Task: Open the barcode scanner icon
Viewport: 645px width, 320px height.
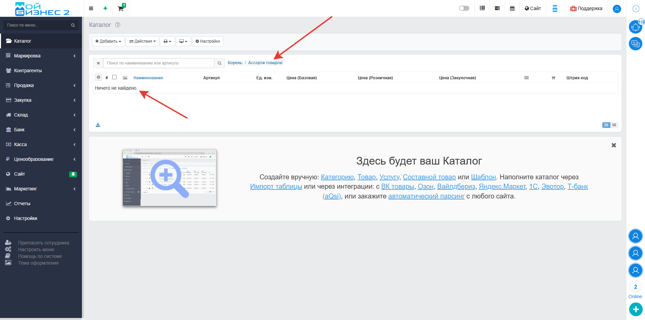Action: (x=482, y=8)
